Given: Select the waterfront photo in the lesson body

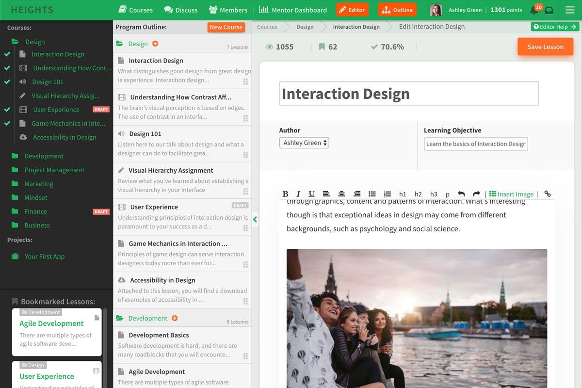Looking at the screenshot, I should click(417, 318).
